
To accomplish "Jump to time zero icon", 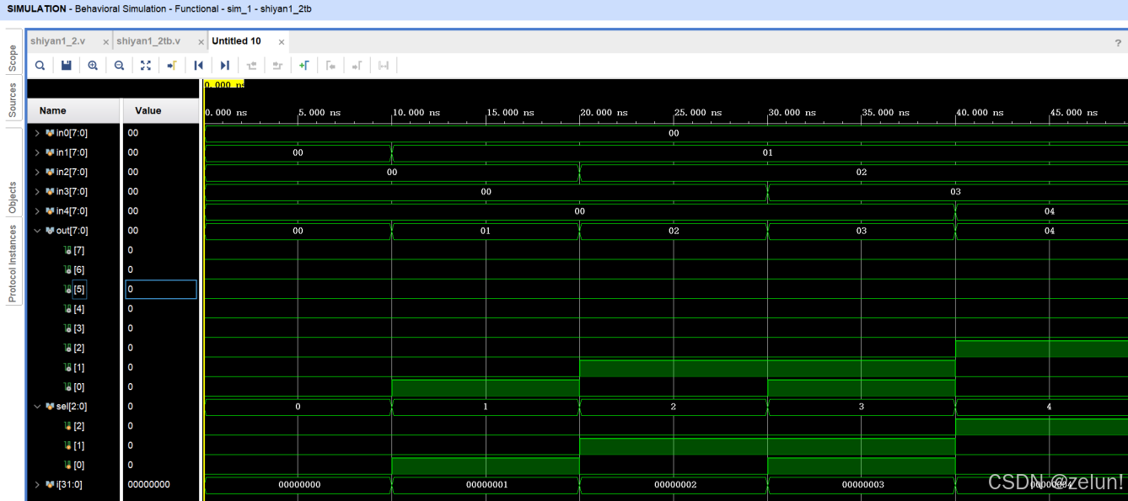I will (x=199, y=66).
